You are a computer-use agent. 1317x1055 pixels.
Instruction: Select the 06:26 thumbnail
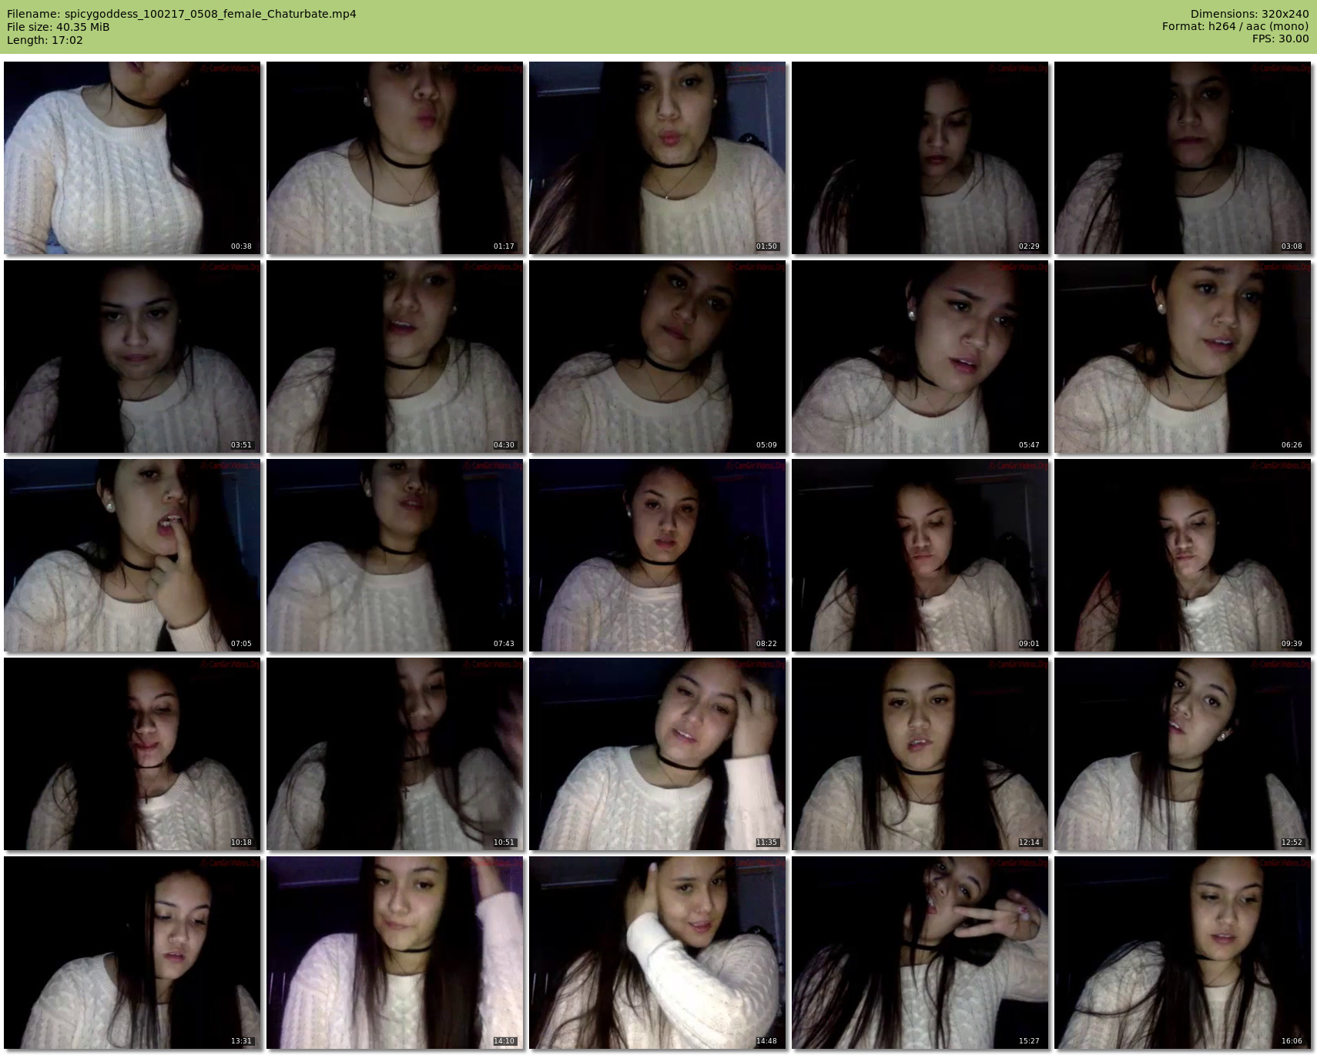pos(1183,357)
